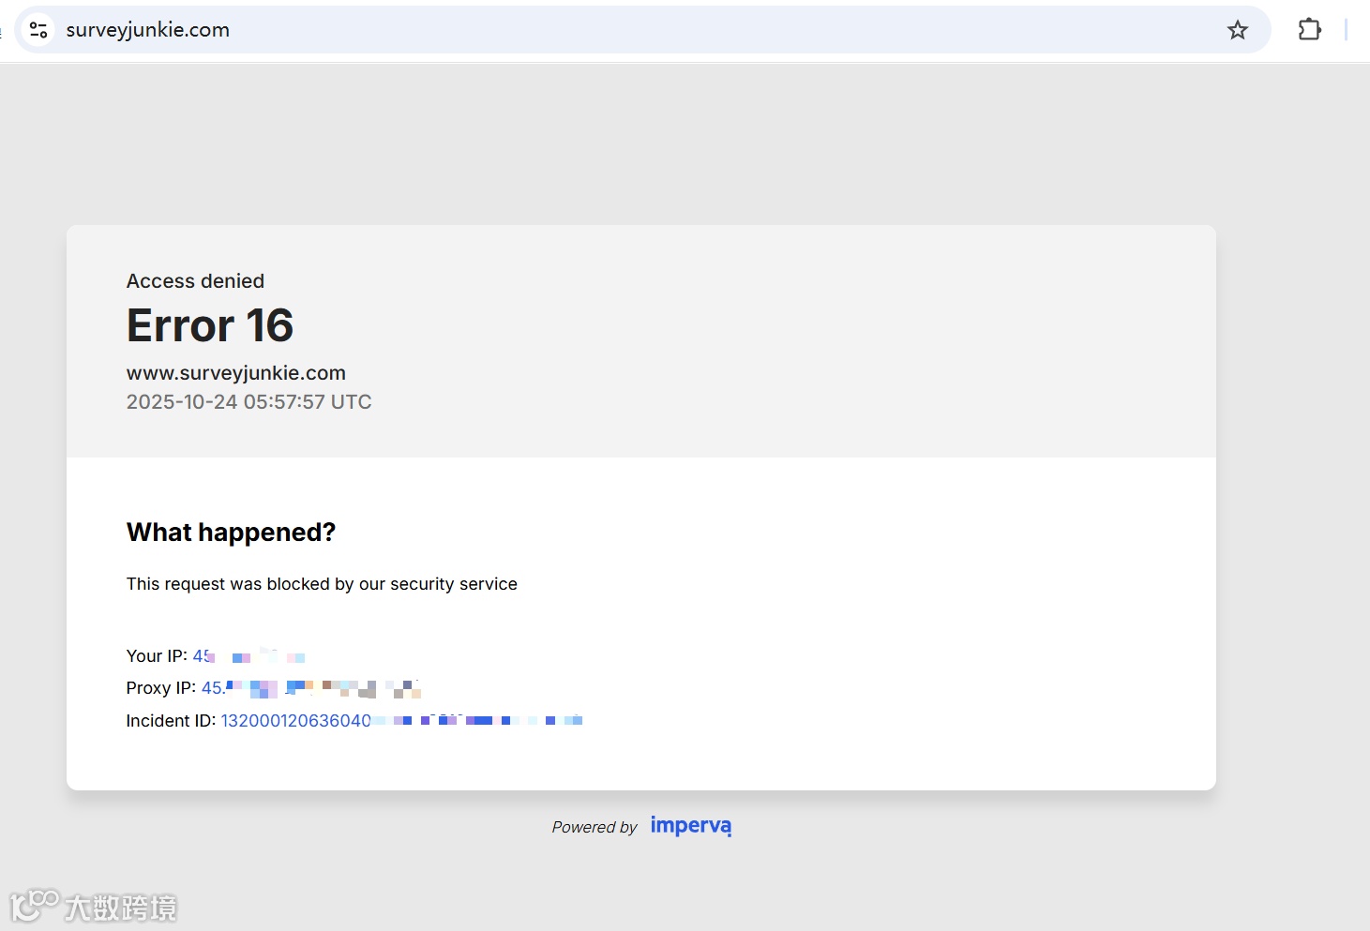1370x931 pixels.
Task: Select the blurred Proxy IP value
Action: click(x=311, y=688)
